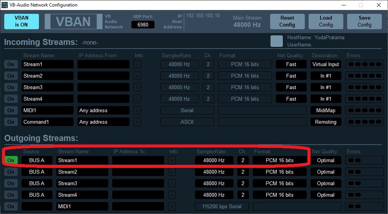Screen dimensions: 388x214
Task: Open info icon for outgoing Stream2
Action: pyautogui.click(x=172, y=172)
